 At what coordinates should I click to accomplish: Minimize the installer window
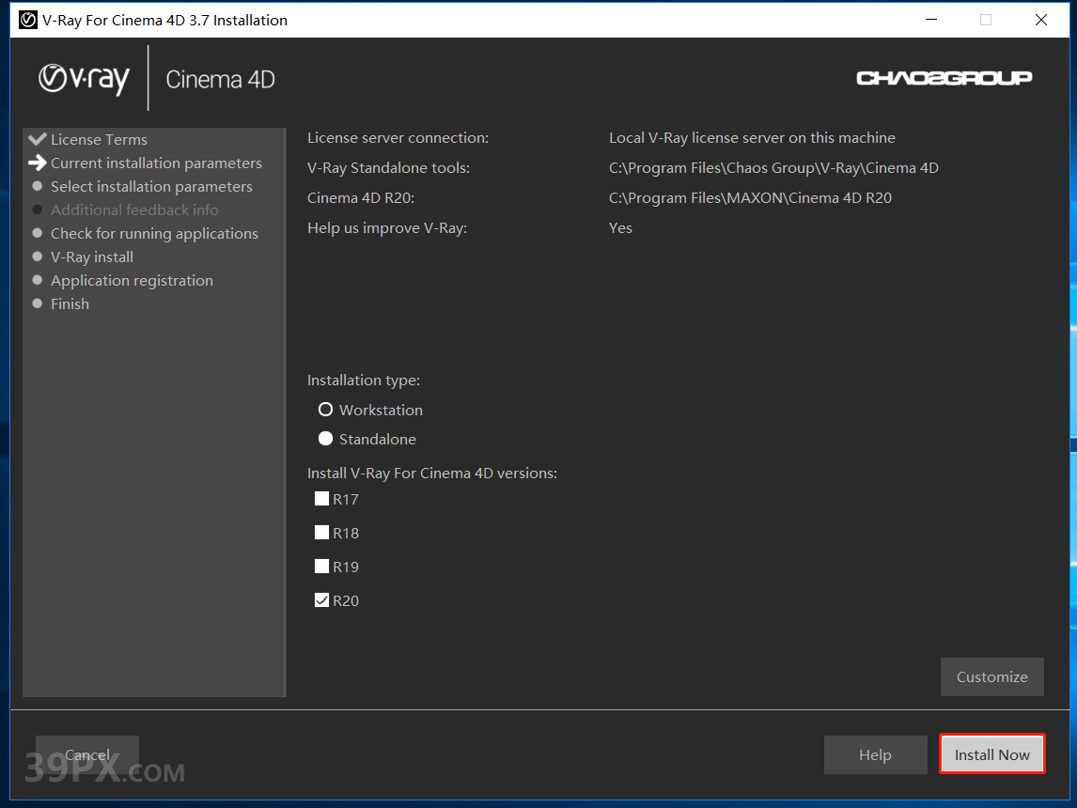[x=931, y=20]
